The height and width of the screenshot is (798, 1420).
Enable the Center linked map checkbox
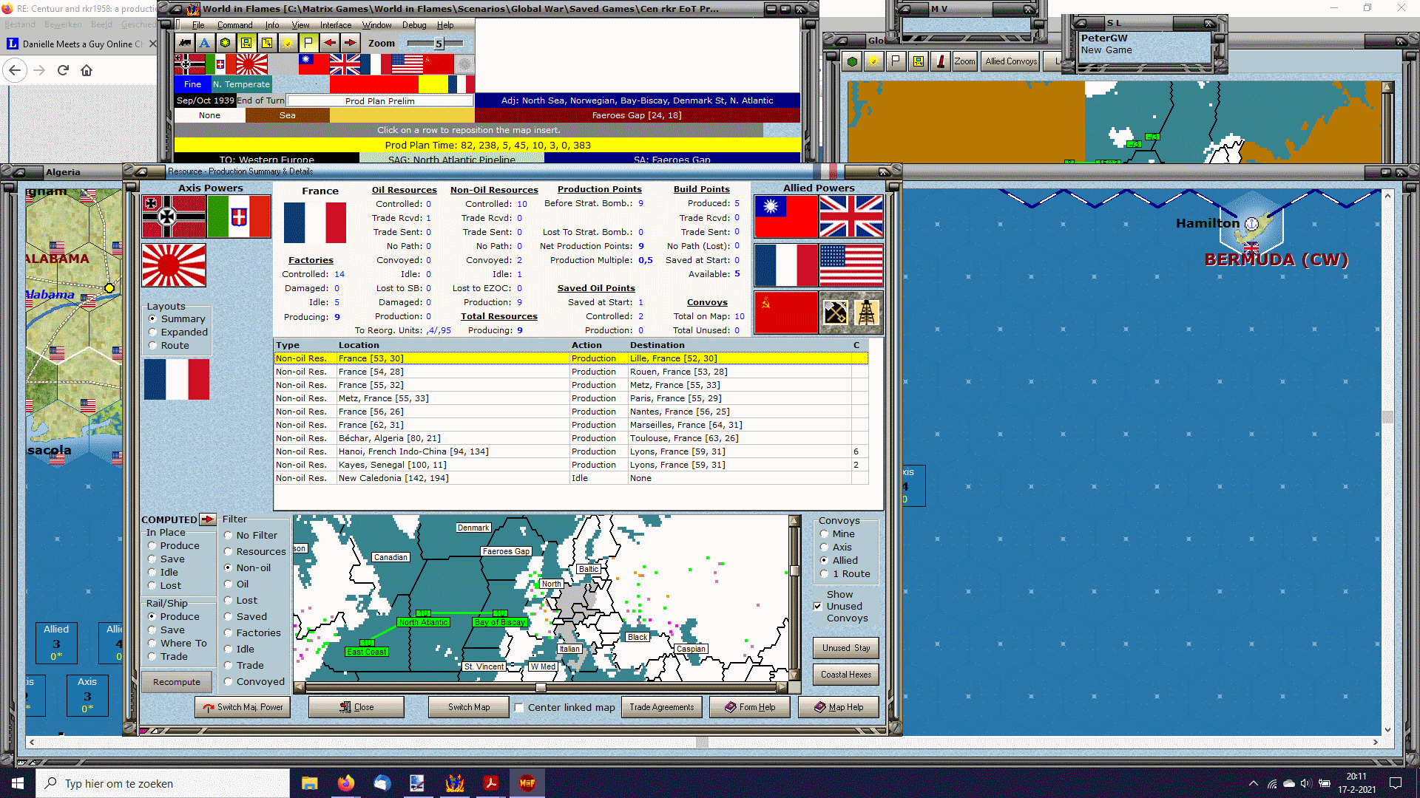point(519,708)
